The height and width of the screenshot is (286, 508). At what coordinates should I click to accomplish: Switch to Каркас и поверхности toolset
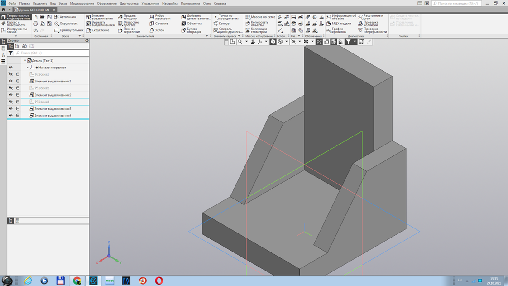pyautogui.click(x=15, y=24)
